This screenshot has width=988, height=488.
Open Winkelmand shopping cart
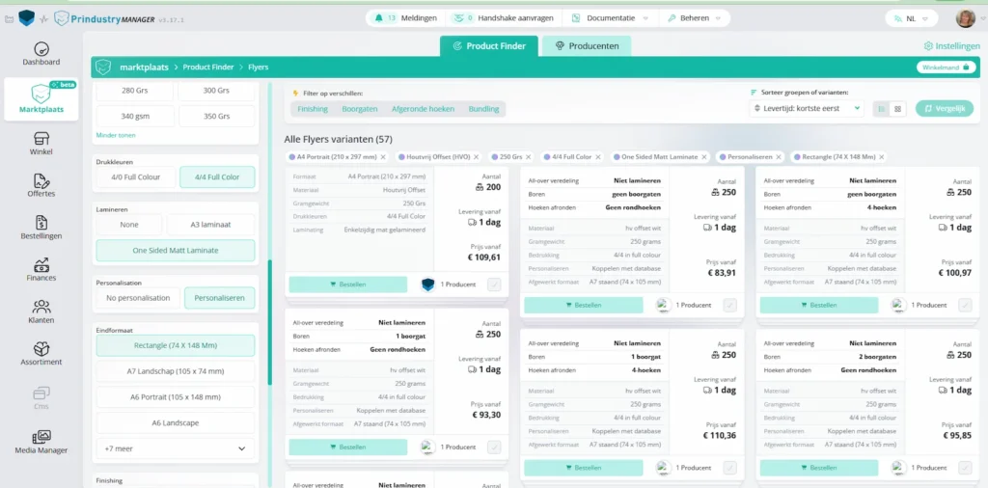946,68
